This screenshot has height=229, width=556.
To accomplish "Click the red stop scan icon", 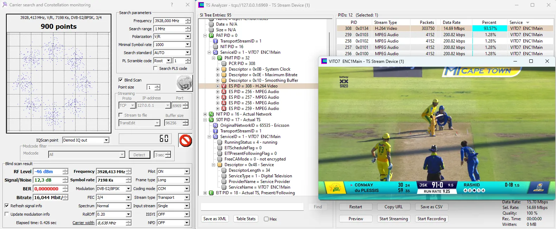I will (185, 140).
